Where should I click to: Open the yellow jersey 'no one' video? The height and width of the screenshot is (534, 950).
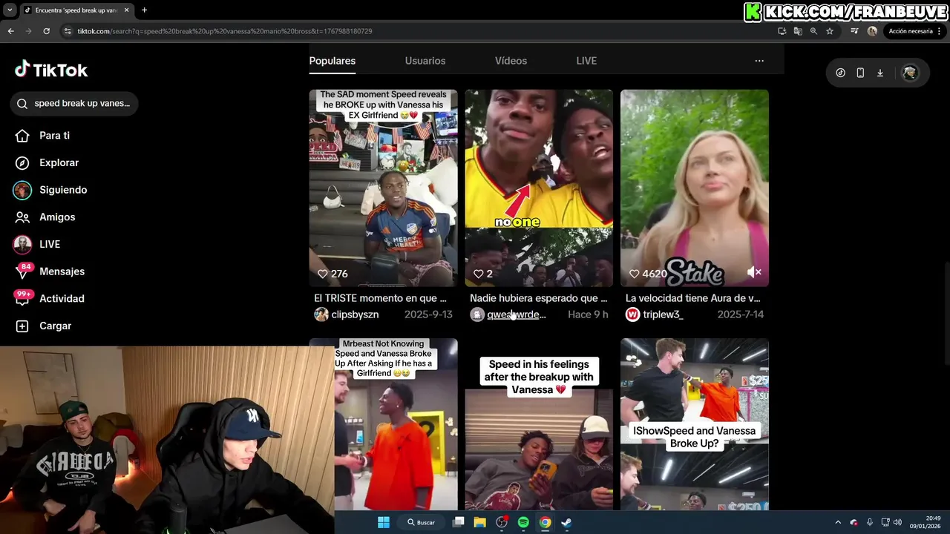(539, 188)
